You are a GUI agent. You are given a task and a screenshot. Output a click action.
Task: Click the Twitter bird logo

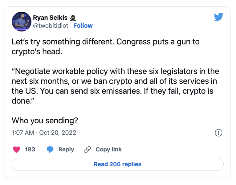pos(218,17)
